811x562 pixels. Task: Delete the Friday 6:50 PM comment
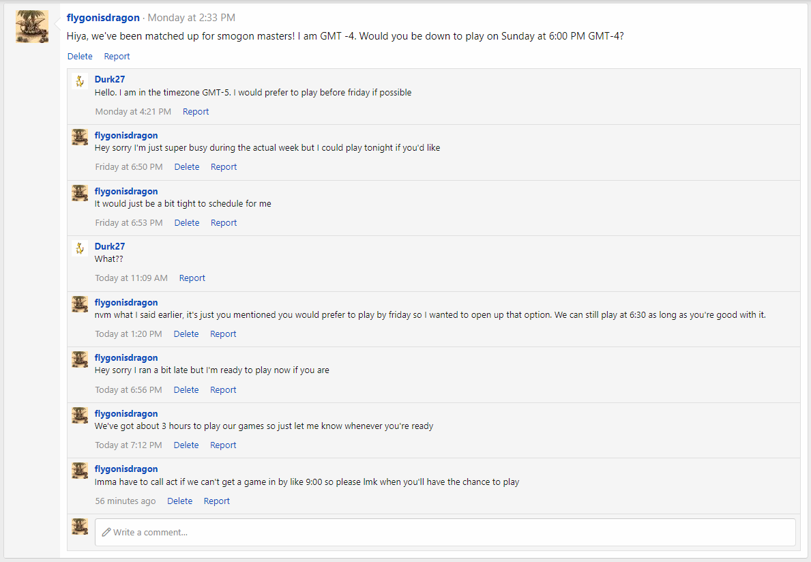(x=187, y=167)
